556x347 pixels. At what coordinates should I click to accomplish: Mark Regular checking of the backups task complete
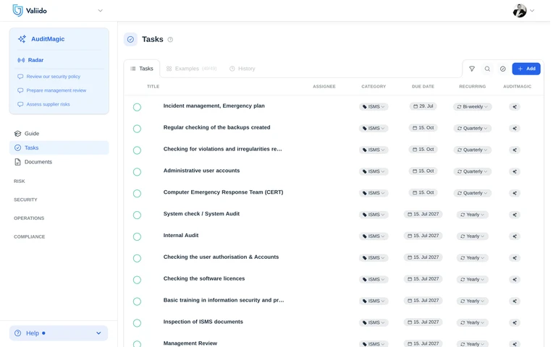pyautogui.click(x=137, y=129)
